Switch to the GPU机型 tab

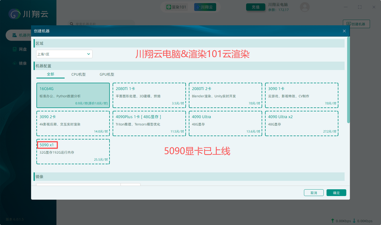(107, 75)
